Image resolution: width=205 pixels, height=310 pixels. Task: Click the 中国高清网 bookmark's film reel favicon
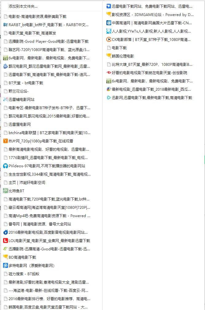108,23
